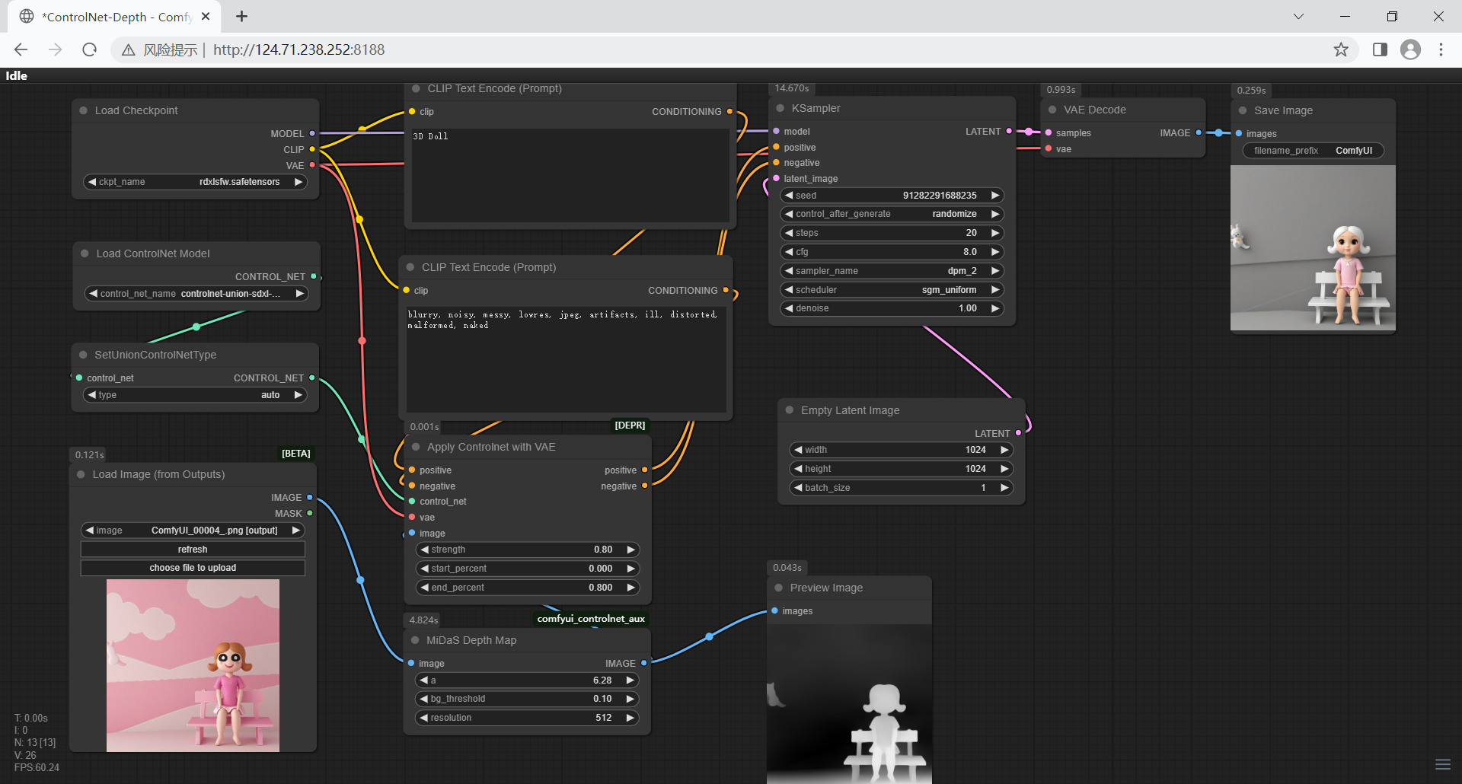Open the browser side panel icon
The width and height of the screenshot is (1462, 784).
click(1380, 49)
